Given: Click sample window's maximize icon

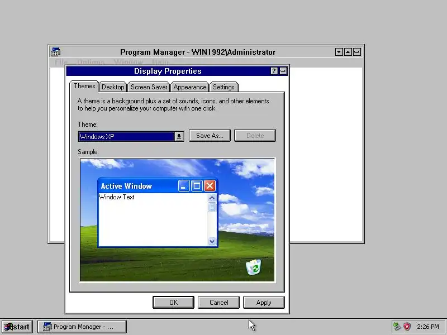Looking at the screenshot, I should 197,186.
